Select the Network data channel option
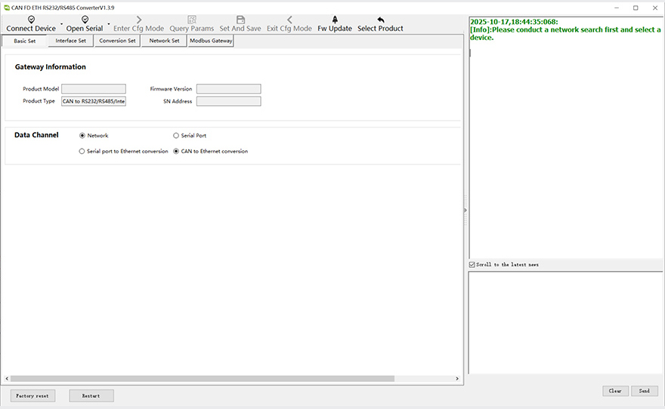The width and height of the screenshot is (665, 409). pyautogui.click(x=82, y=136)
